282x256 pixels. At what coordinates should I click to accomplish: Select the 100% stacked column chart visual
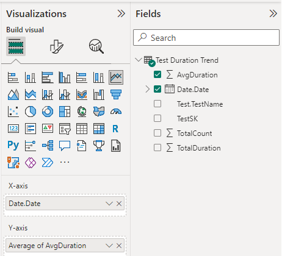99,77
